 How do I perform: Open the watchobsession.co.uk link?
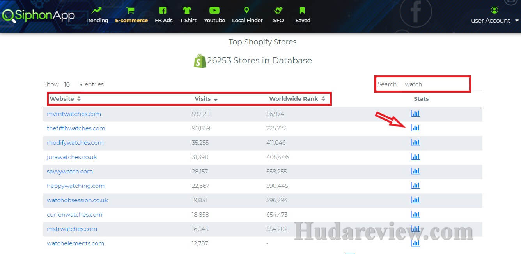tap(77, 200)
